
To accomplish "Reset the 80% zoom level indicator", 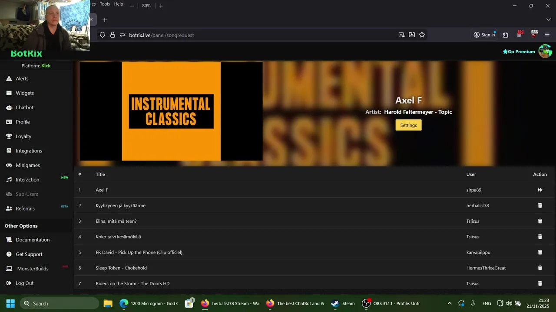I will 146,6.
